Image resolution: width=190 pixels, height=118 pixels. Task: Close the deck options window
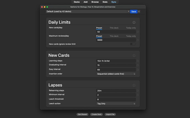[42, 7]
